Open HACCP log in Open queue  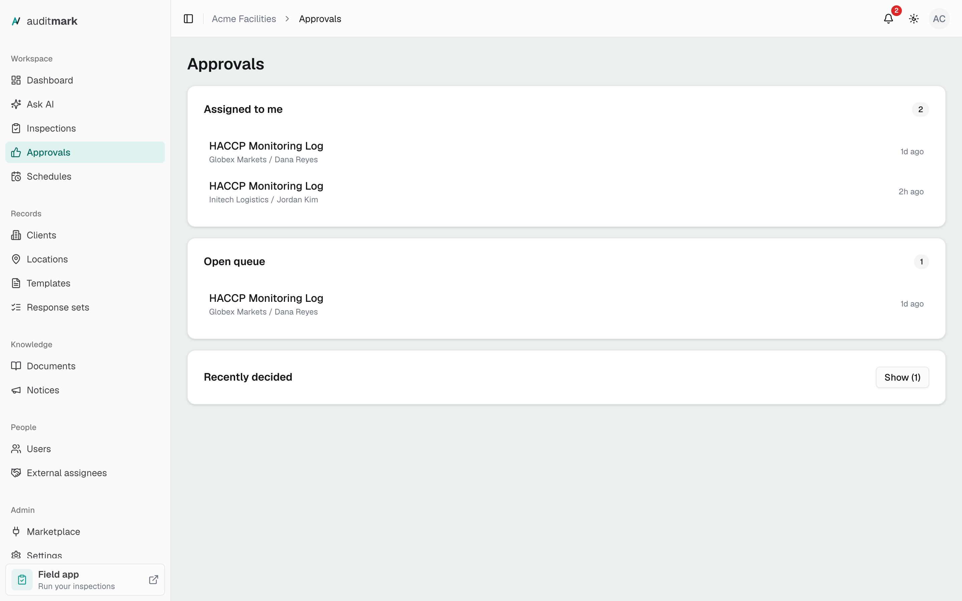point(566,304)
